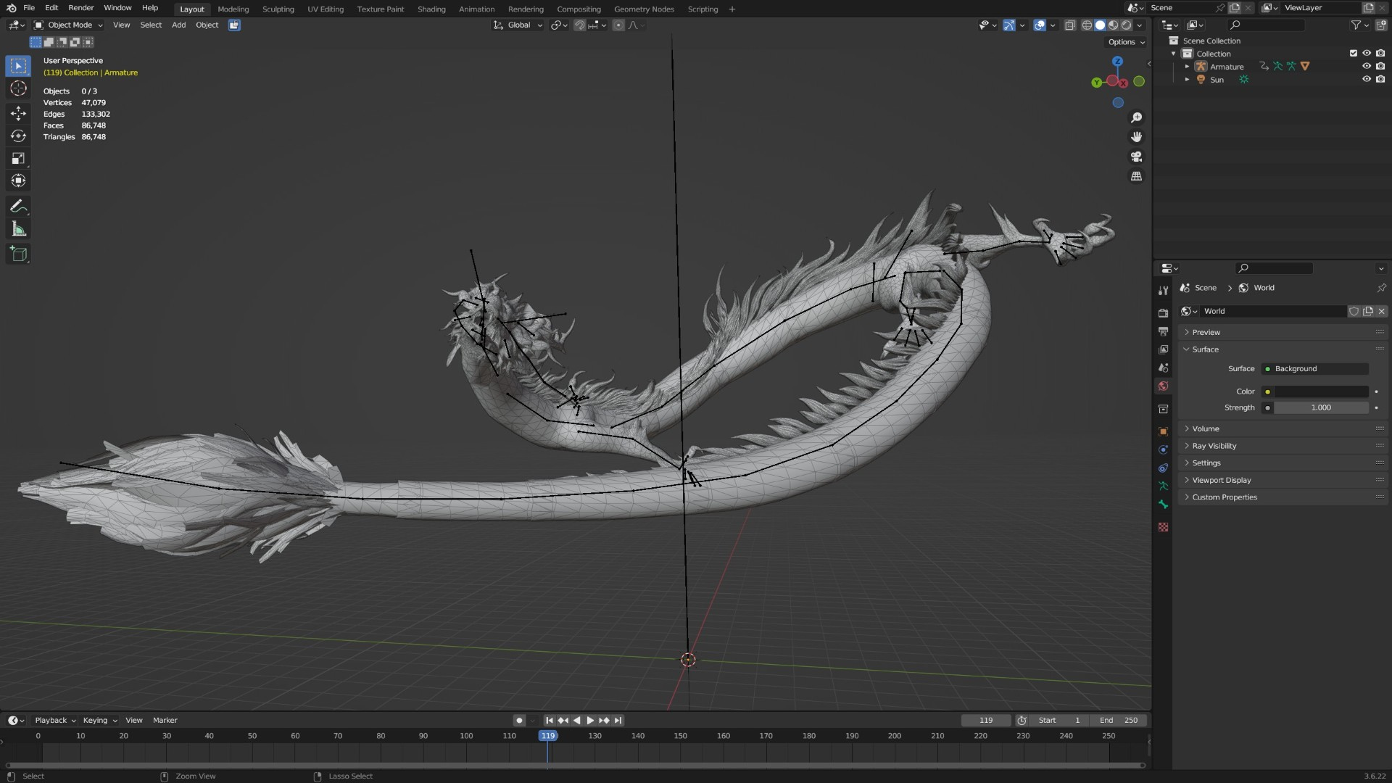Screen dimensions: 1392x783
Task: Switch to the Geometry Nodes workspace tab
Action: (x=644, y=9)
